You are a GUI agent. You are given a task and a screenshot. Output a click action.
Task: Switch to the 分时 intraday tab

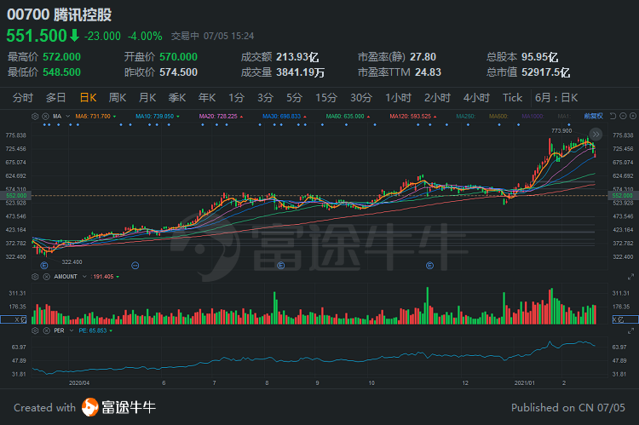coord(23,98)
